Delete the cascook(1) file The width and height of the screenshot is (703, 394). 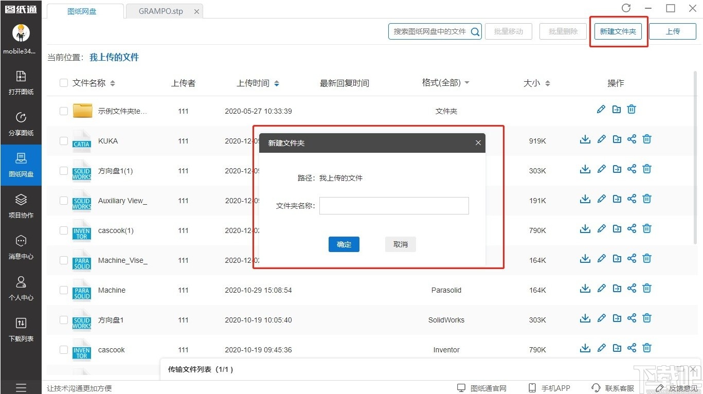click(x=647, y=228)
